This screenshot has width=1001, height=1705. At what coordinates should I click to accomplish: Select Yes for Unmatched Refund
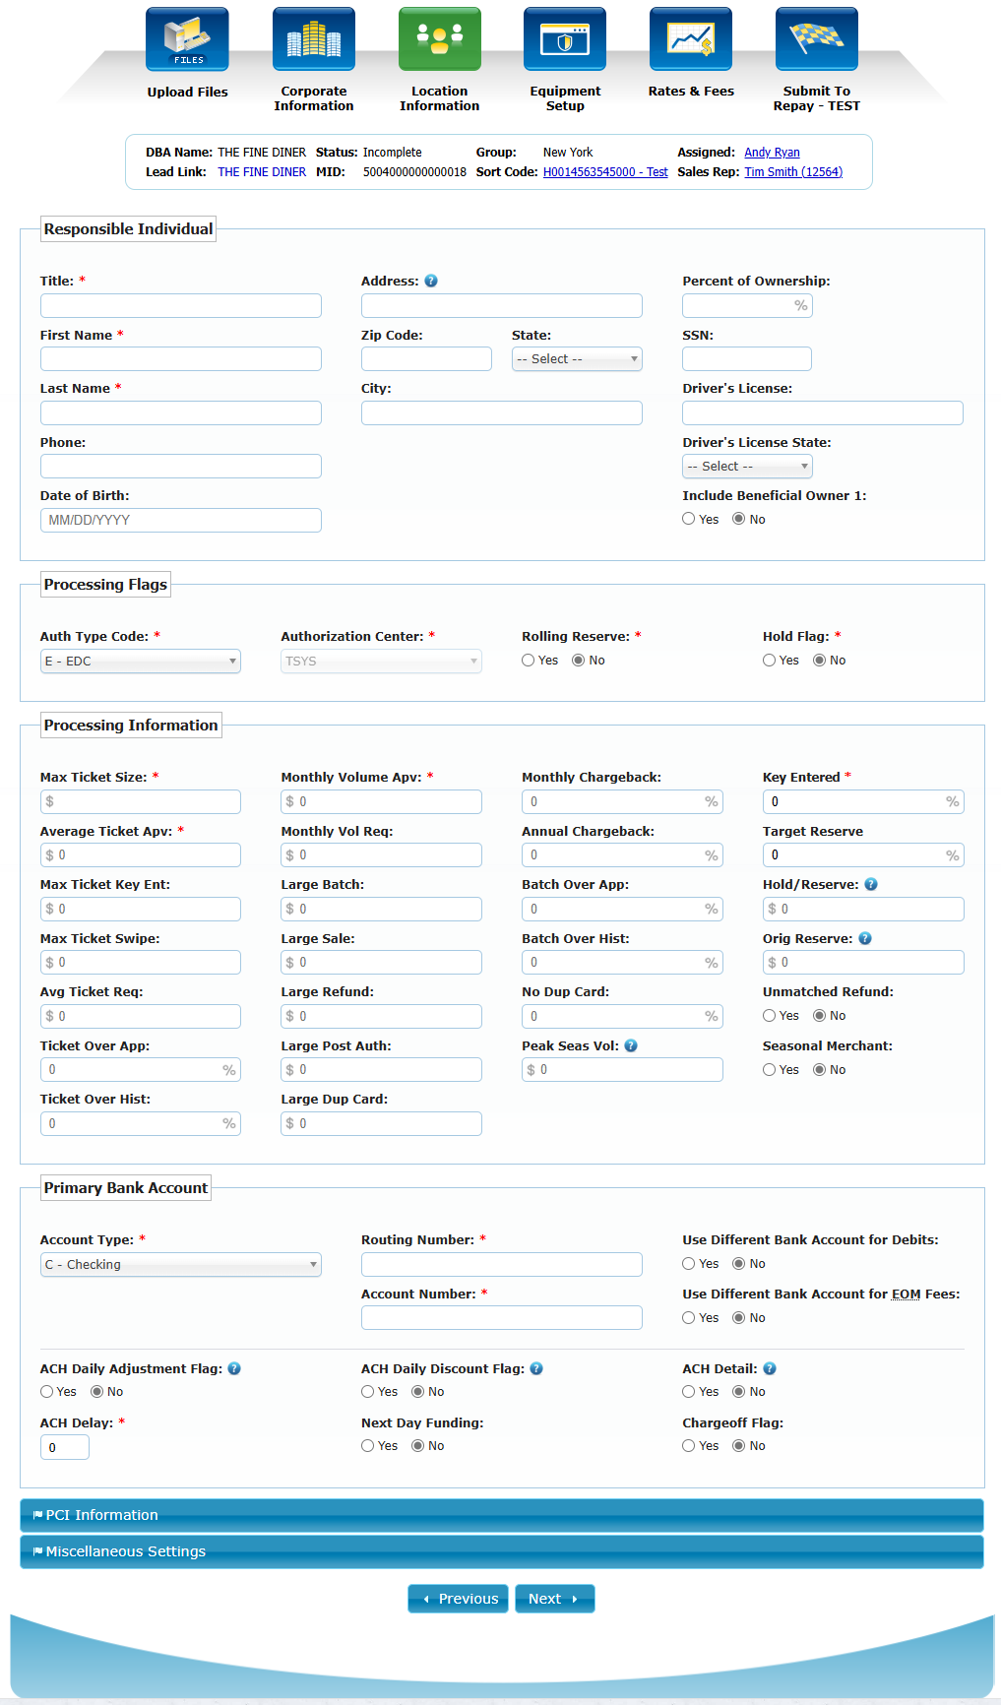(x=770, y=1016)
